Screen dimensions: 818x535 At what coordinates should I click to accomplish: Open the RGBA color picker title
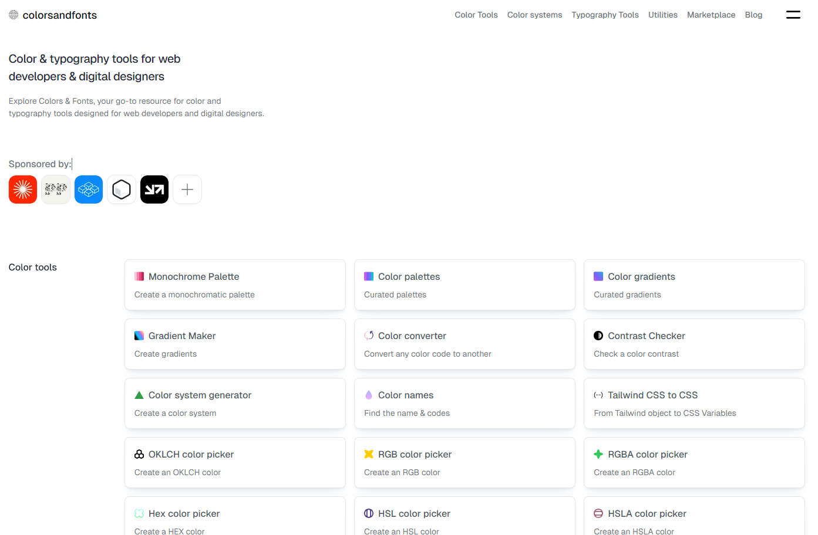(x=648, y=454)
